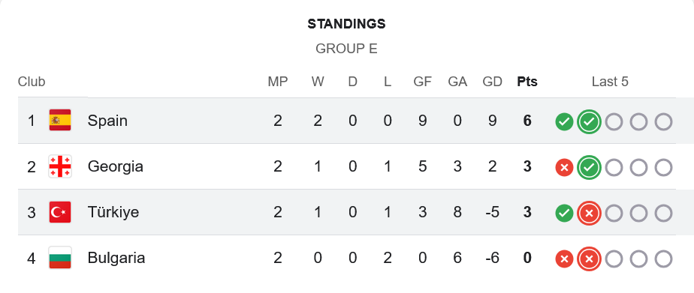Click the Bulgaria flag icon
Image resolution: width=694 pixels, height=293 pixels.
pyautogui.click(x=60, y=258)
